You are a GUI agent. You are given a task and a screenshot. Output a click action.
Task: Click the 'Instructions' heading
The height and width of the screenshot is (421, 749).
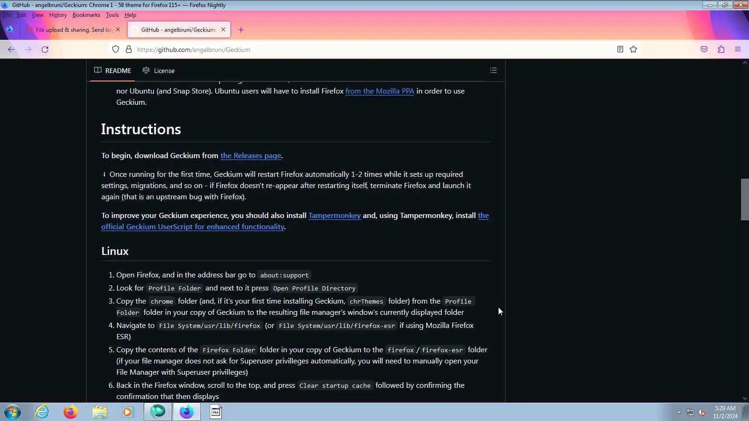(141, 130)
